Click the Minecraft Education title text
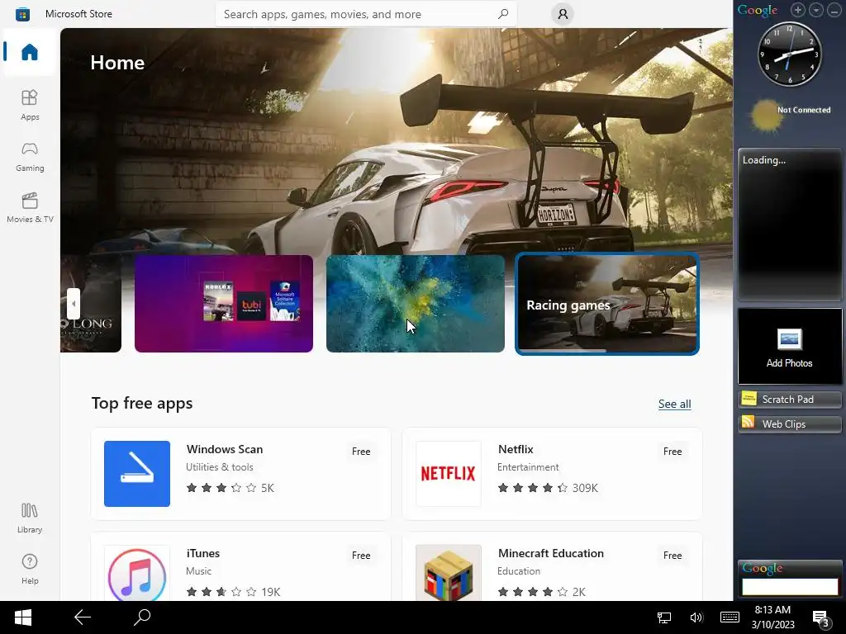The image size is (846, 634). click(551, 553)
